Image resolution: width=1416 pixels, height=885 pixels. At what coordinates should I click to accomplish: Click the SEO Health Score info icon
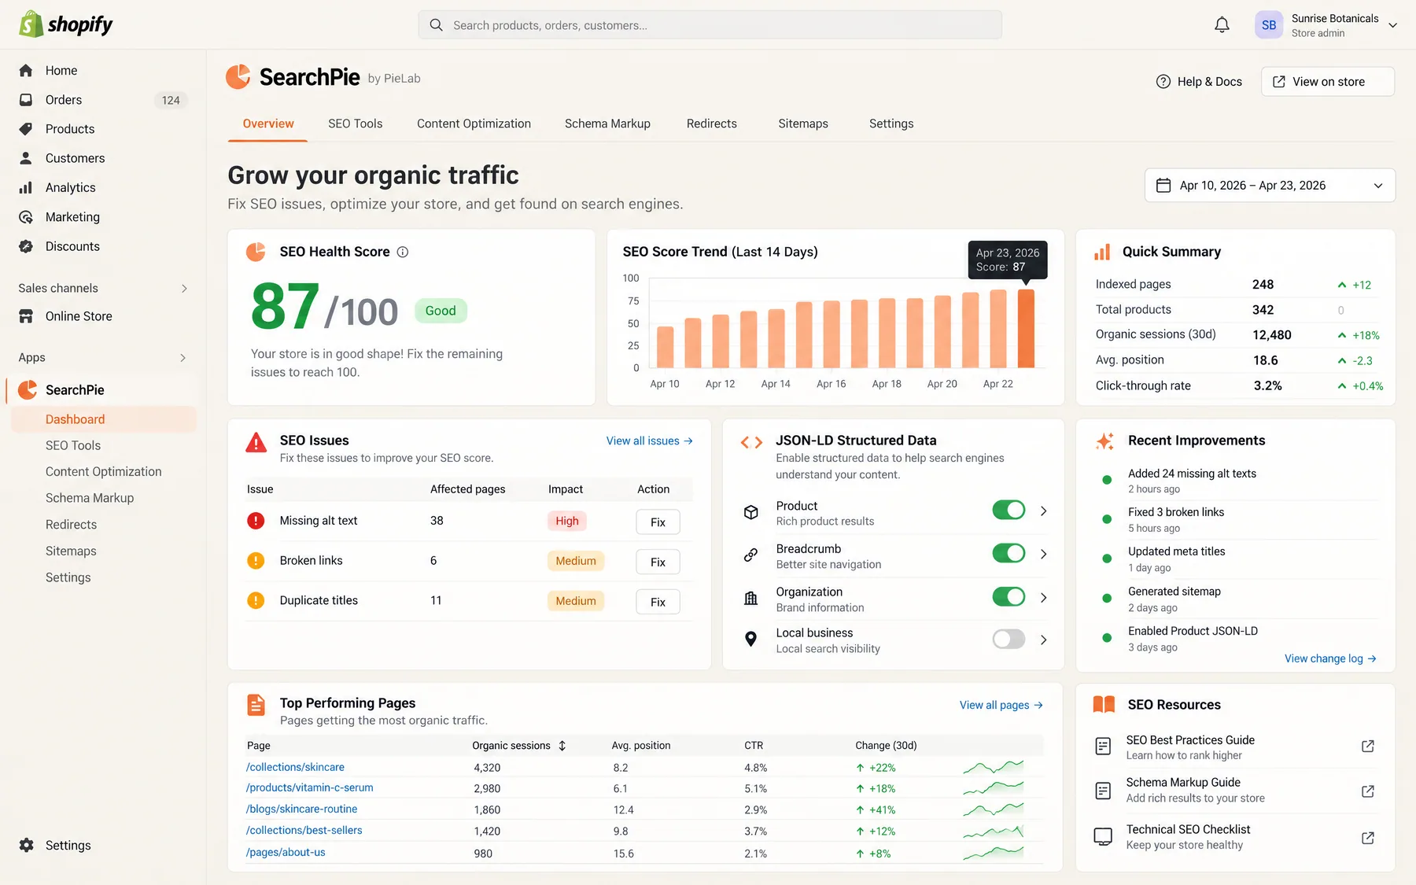pos(403,252)
